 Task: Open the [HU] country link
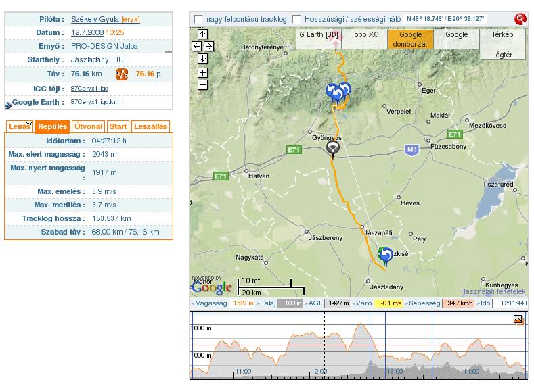pos(118,60)
